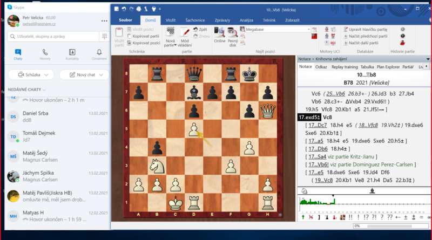This screenshot has height=240, width=432.
Task: Click Kopírovat partii option
Action: coord(143,36)
